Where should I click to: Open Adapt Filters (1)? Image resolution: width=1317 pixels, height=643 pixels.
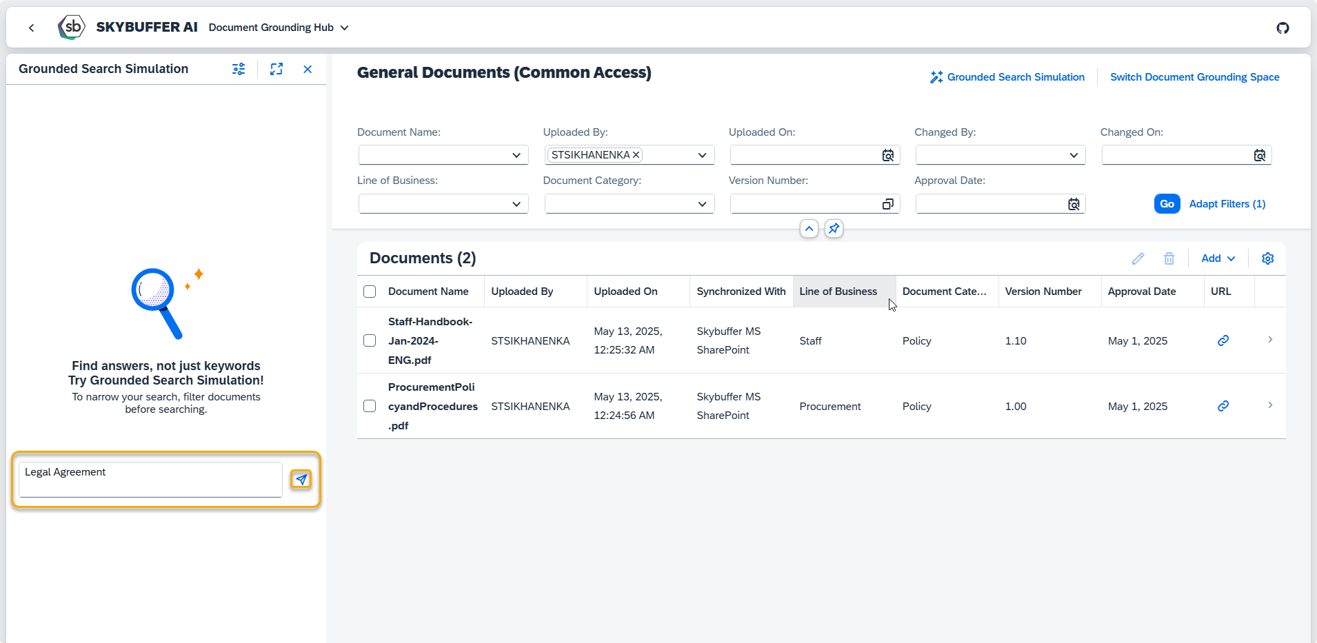[1227, 204]
